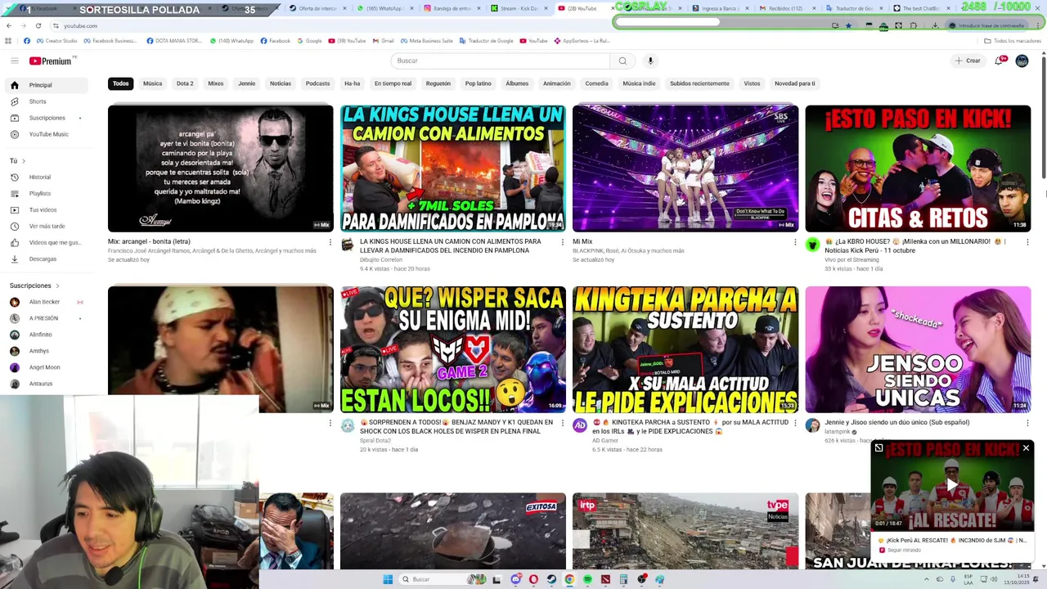
Task: Open options for LA KINGS HOUSE video
Action: [x=562, y=242]
